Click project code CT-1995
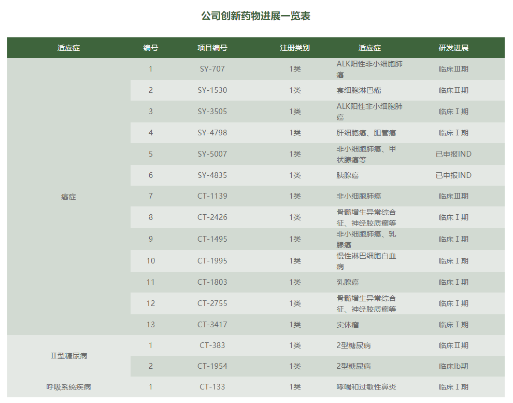 [x=212, y=261]
